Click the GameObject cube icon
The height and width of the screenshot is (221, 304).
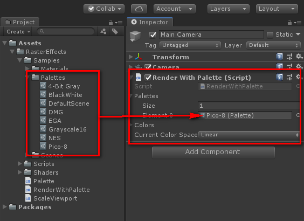click(x=135, y=36)
